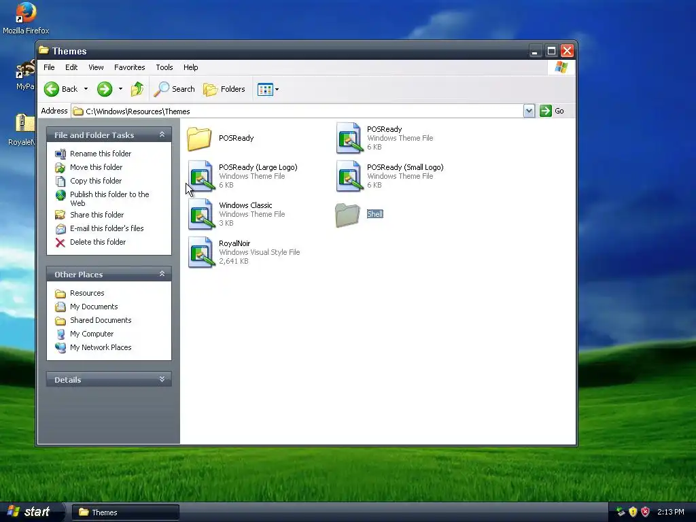696x522 pixels.
Task: Expand the Details panel
Action: 162,379
